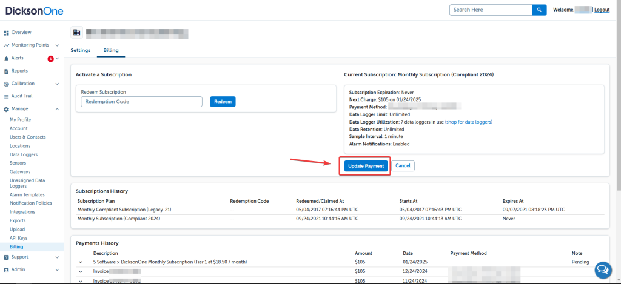Click the Alerts bell icon

click(x=6, y=58)
